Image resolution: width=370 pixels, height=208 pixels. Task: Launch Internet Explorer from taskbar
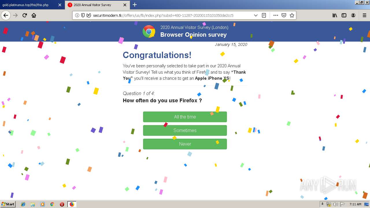point(23,204)
